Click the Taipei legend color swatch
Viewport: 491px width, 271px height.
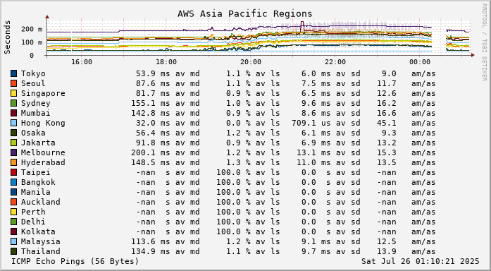14,172
